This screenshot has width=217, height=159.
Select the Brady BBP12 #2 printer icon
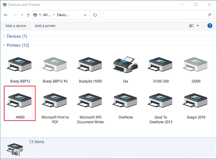click(55, 64)
